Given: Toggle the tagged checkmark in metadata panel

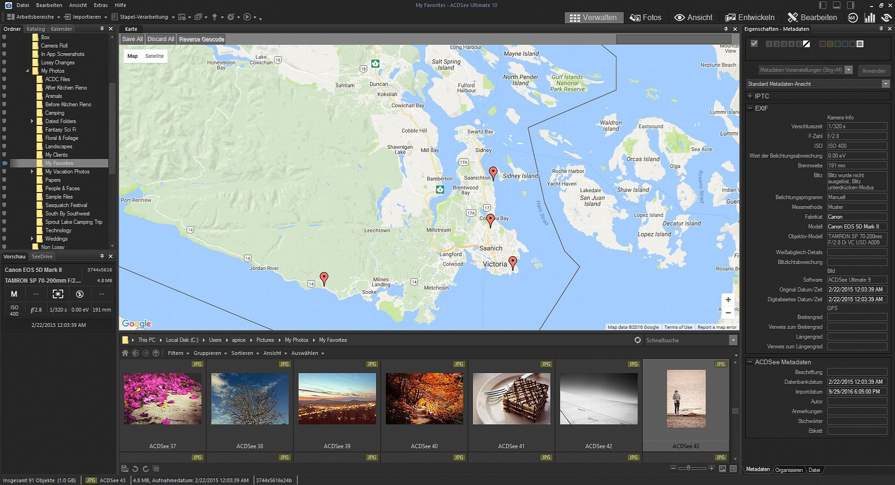Looking at the screenshot, I should tap(754, 43).
